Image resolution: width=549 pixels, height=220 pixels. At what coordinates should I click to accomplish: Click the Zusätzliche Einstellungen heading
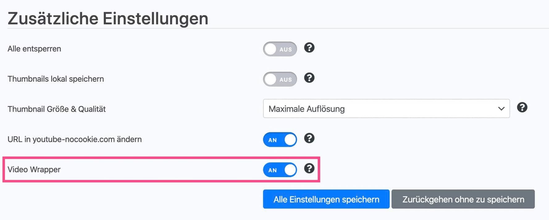tap(108, 18)
